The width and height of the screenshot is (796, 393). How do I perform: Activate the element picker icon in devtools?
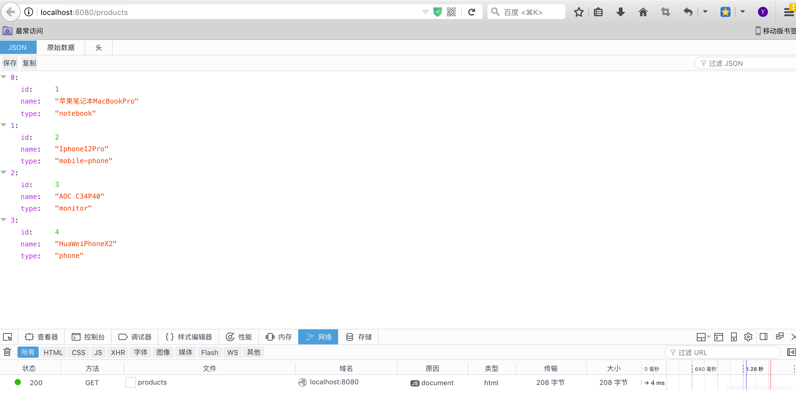tap(8, 337)
